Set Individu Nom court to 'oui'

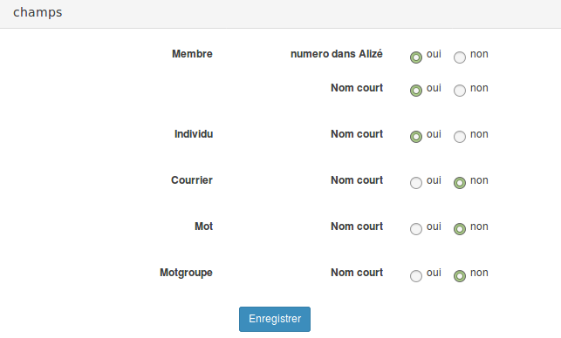(416, 137)
